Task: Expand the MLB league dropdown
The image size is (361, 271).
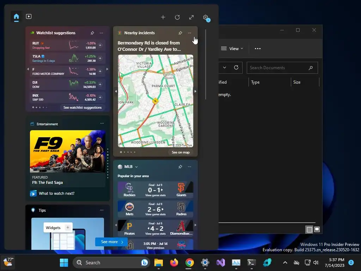Action: point(136,167)
